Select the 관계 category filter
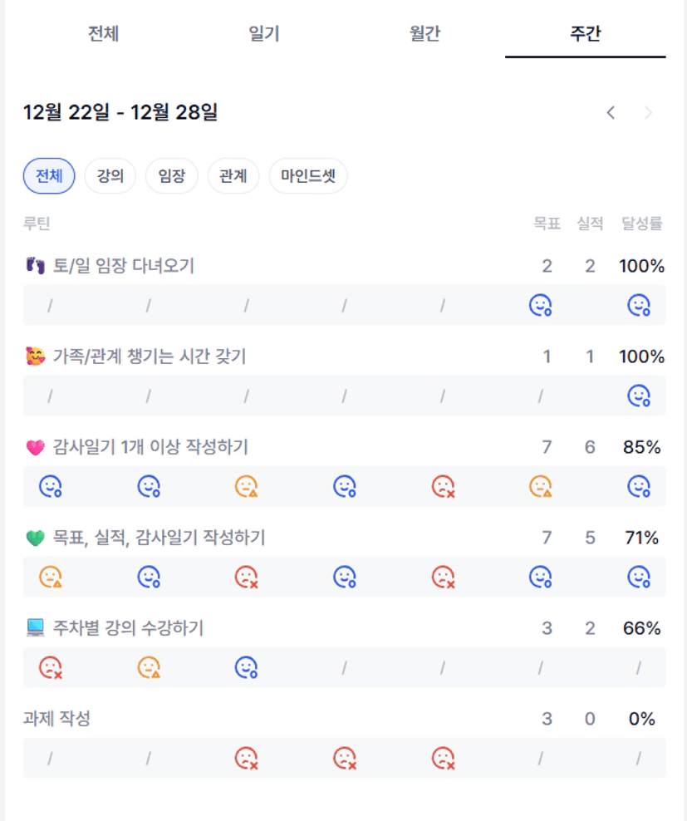Image resolution: width=687 pixels, height=821 pixels. pos(233,176)
